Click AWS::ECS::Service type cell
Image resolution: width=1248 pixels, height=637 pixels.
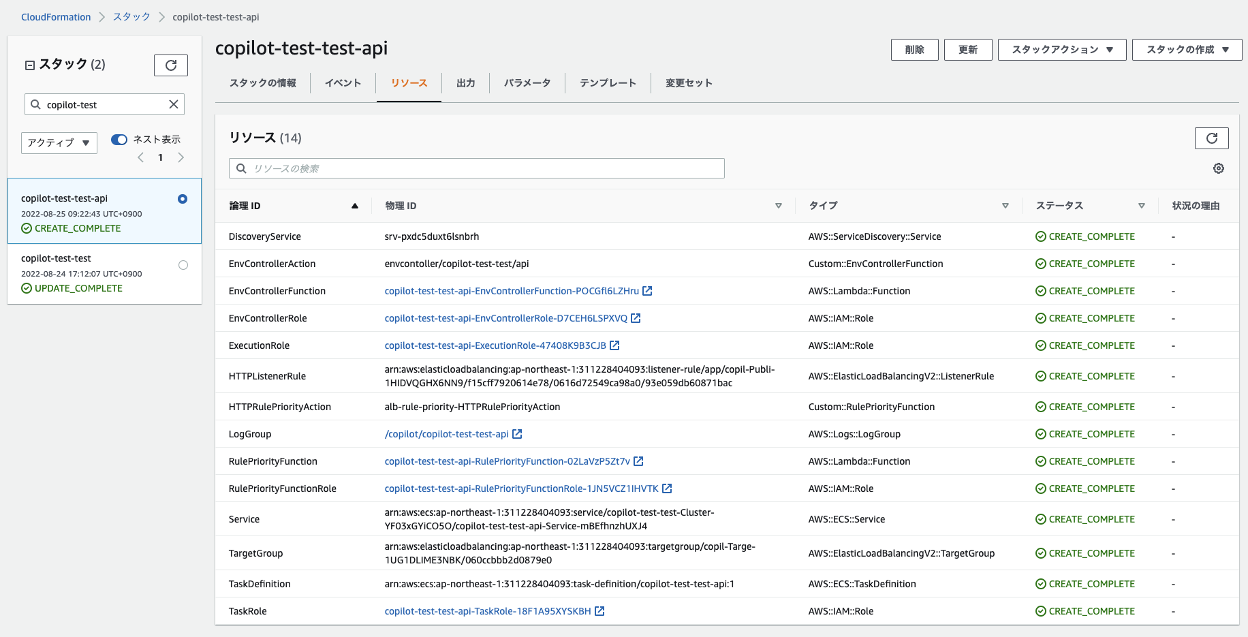click(847, 519)
